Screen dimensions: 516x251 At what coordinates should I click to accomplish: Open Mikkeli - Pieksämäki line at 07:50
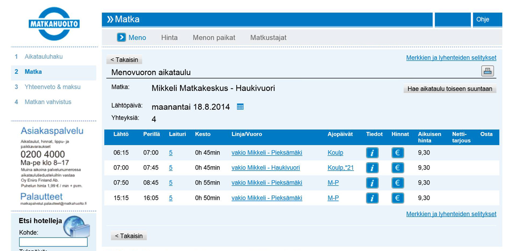point(267,183)
